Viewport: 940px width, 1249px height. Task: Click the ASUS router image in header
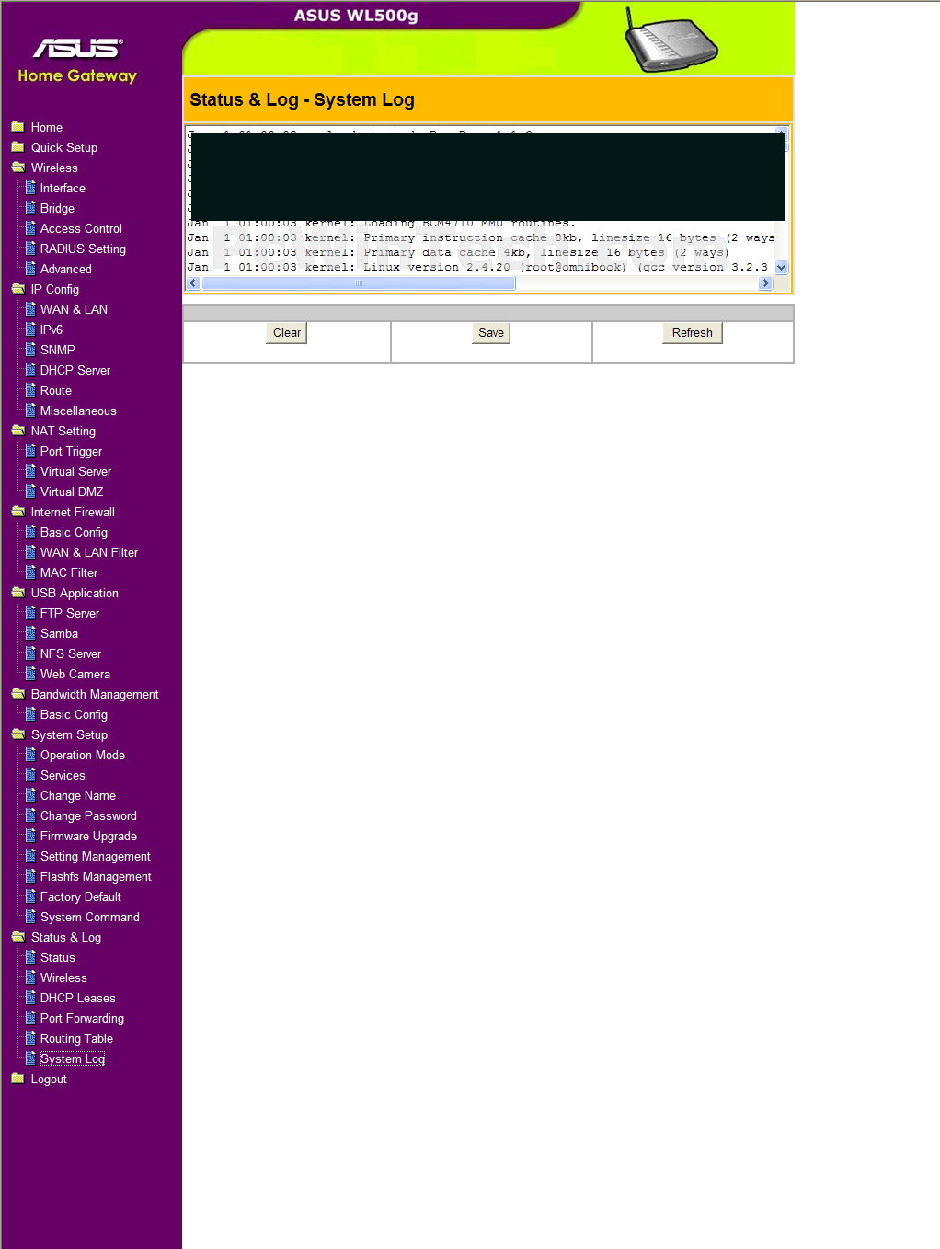click(671, 40)
